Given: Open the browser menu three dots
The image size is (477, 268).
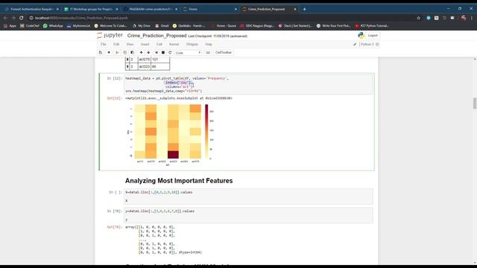Looking at the screenshot, I should (x=472, y=18).
